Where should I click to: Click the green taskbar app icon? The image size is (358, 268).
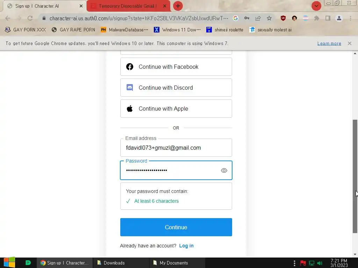28,263
